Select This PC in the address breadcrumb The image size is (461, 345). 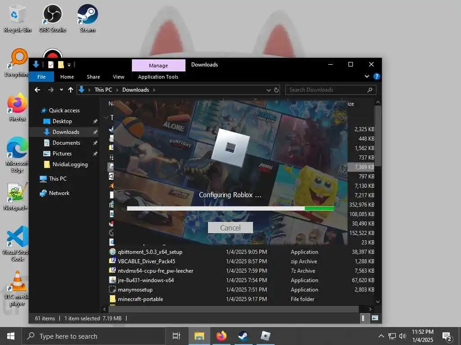point(103,90)
